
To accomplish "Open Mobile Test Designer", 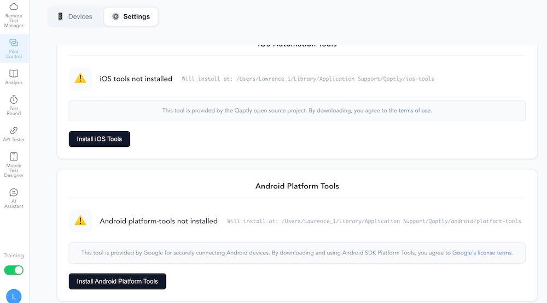I will click(14, 165).
